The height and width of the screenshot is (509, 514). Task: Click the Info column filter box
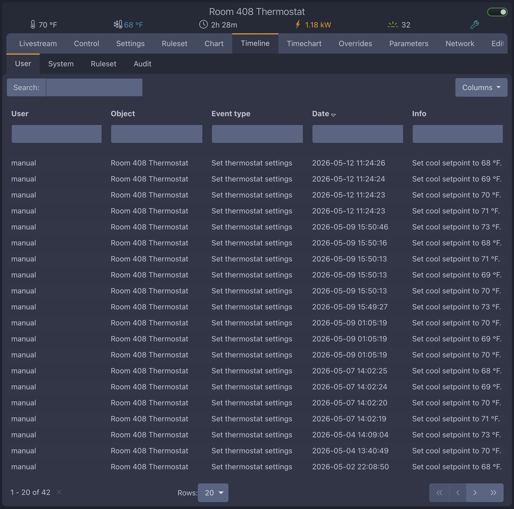[457, 134]
